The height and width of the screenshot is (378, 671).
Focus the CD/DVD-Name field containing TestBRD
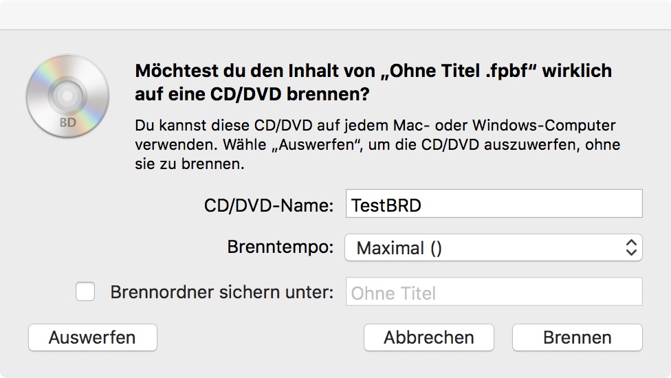click(492, 205)
